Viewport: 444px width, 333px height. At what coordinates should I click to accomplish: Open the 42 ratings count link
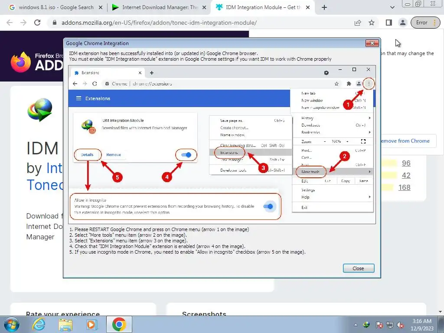click(406, 175)
